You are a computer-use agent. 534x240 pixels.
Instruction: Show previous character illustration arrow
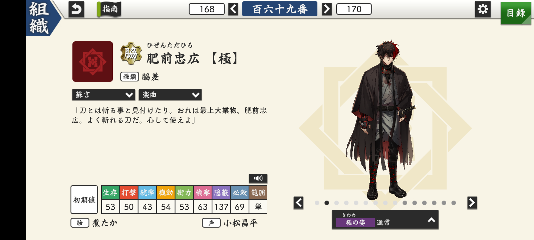point(298,203)
